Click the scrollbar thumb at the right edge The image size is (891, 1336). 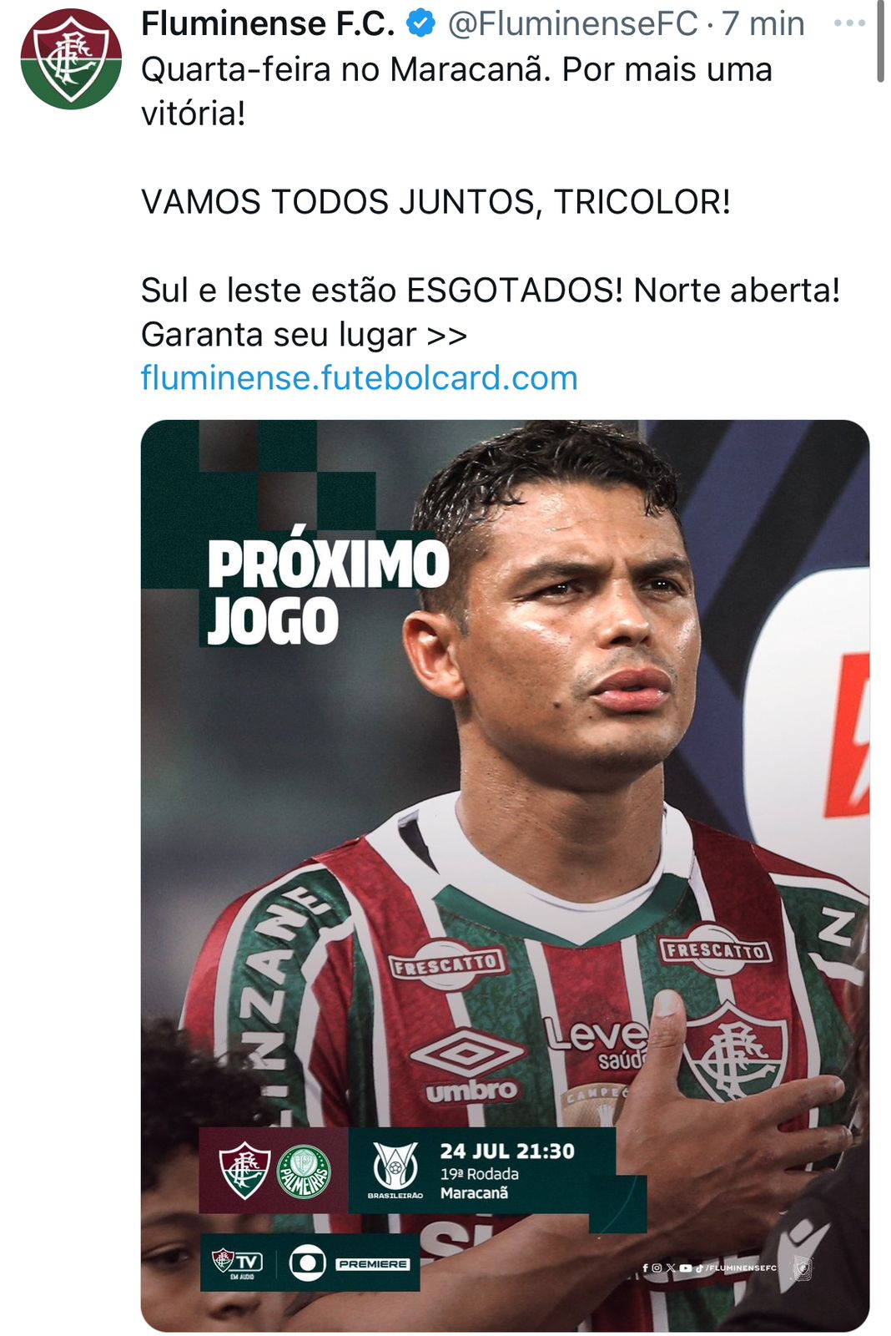tap(880, 42)
